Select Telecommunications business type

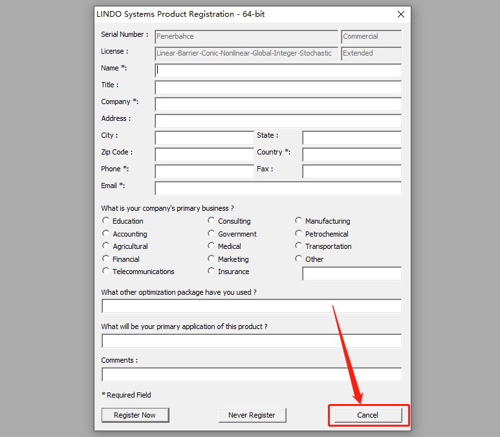pyautogui.click(x=106, y=272)
